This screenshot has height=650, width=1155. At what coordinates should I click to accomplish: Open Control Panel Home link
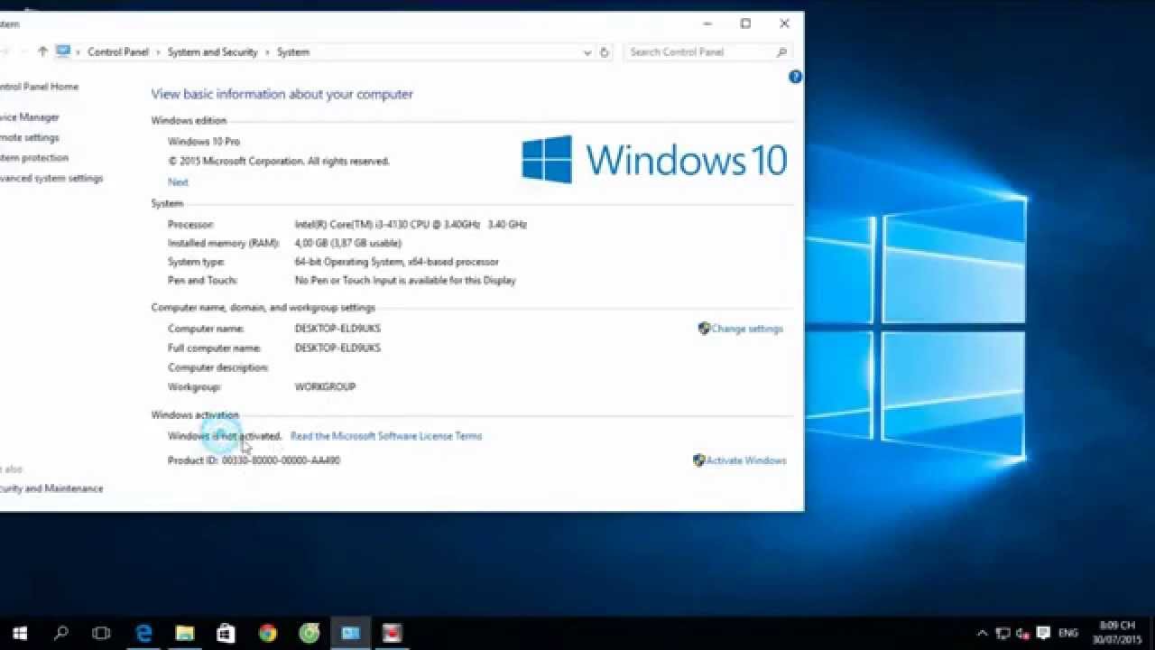coord(38,87)
